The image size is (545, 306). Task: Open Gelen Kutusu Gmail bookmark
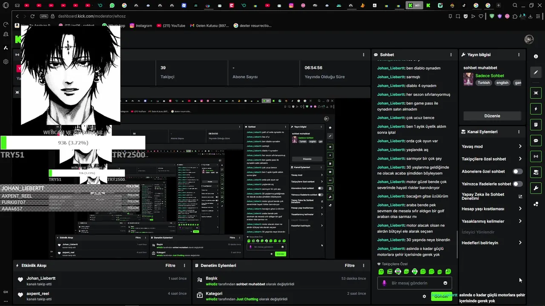(x=209, y=25)
